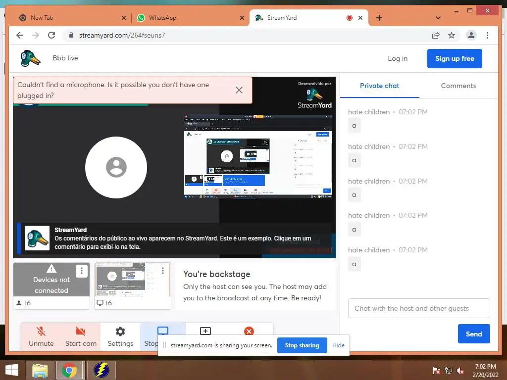
Task: Go forward in the browser
Action: (36, 35)
